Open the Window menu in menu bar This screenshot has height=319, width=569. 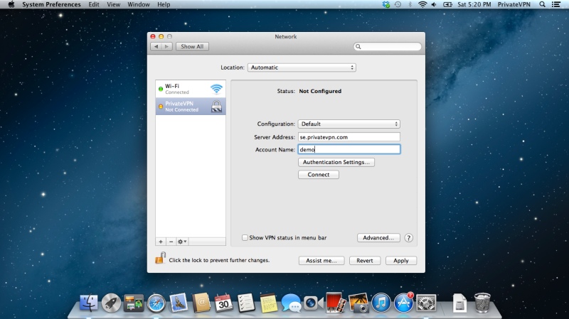[x=138, y=4]
